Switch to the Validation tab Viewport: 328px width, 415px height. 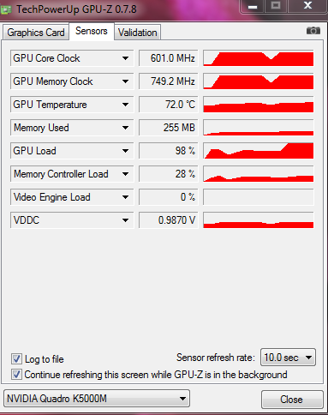(138, 33)
